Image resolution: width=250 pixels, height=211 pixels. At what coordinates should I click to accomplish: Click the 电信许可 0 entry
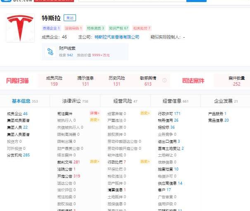167,176
